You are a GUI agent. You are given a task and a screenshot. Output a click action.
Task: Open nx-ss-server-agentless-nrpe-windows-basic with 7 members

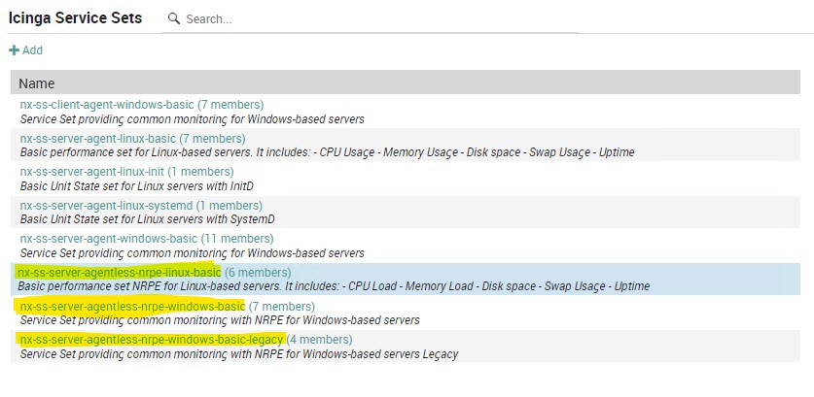point(167,306)
